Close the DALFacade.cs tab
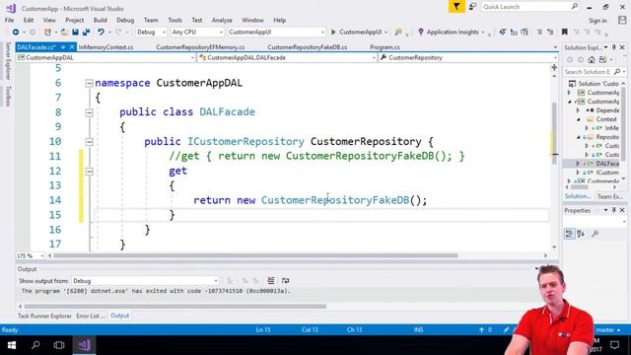The height and width of the screenshot is (355, 631). pyautogui.click(x=72, y=47)
